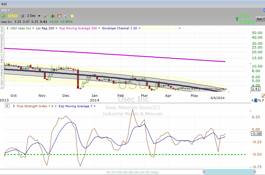Expand Envelope Channel 1 40 dropdown

pyautogui.click(x=180, y=29)
